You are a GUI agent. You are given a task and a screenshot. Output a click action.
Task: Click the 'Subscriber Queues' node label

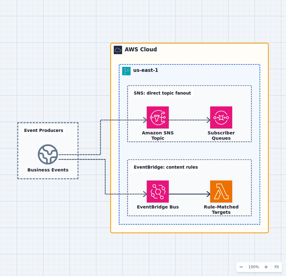point(221,135)
